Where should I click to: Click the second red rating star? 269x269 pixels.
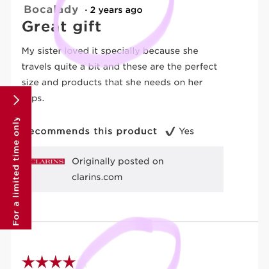coord(42,262)
